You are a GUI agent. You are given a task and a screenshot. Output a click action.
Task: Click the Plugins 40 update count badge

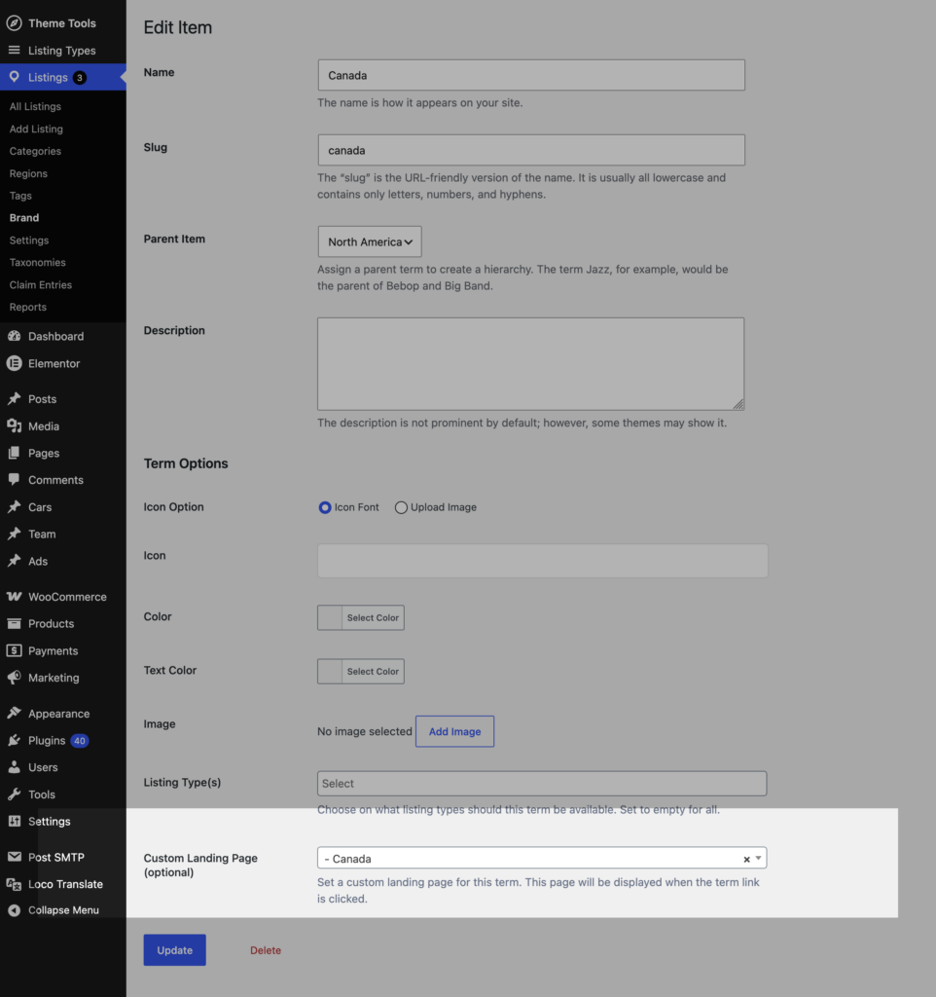[80, 740]
